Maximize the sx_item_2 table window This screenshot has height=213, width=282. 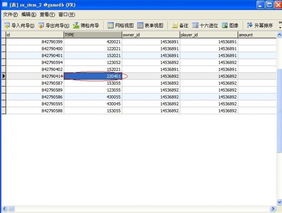(269, 5)
